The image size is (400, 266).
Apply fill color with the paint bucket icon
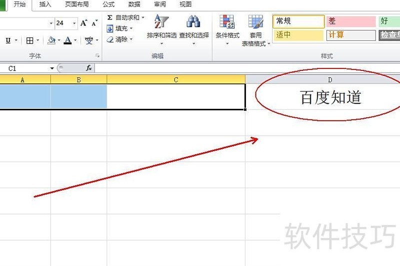[x=52, y=40]
